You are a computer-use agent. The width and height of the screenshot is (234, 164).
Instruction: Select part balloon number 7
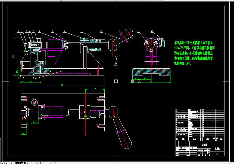pos(52,31)
